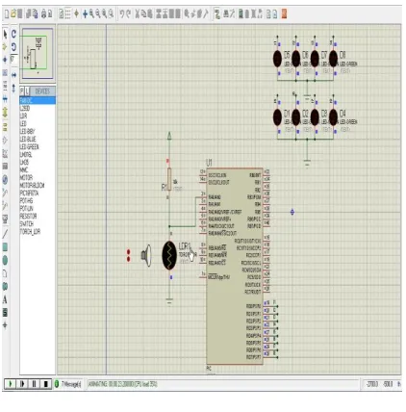This screenshot has height=412, width=406.
Task: Click the torch symbol beside LDR1
Action: (x=147, y=256)
